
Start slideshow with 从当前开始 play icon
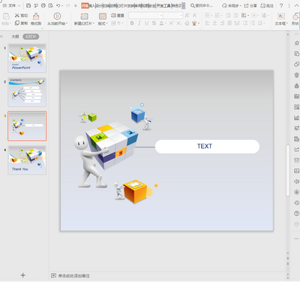57,17
